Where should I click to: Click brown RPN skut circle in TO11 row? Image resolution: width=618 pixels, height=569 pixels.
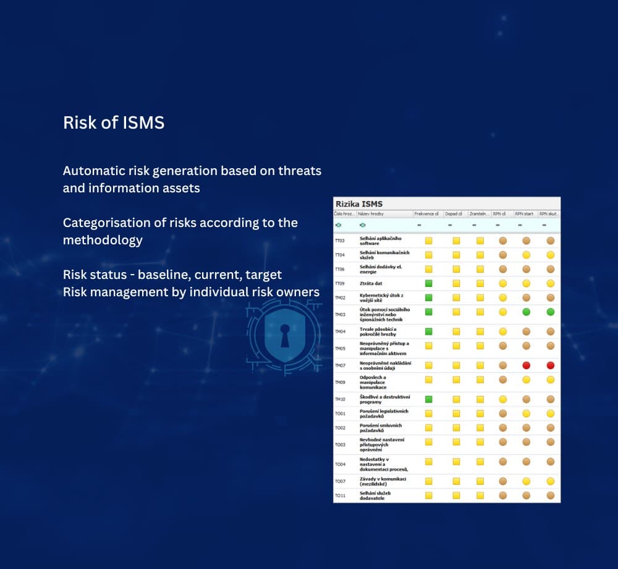(551, 495)
